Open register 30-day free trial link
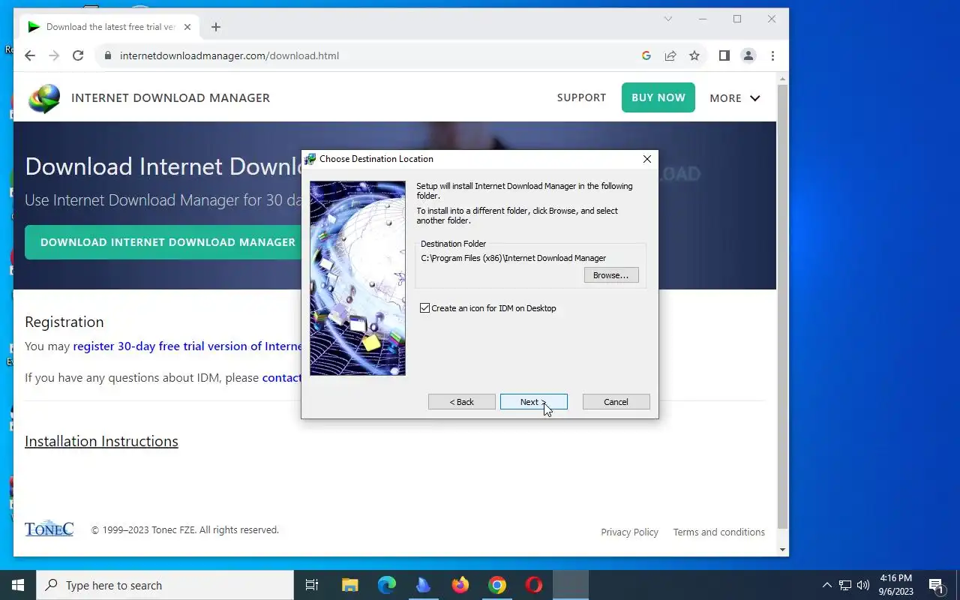The width and height of the screenshot is (960, 600). (x=187, y=346)
